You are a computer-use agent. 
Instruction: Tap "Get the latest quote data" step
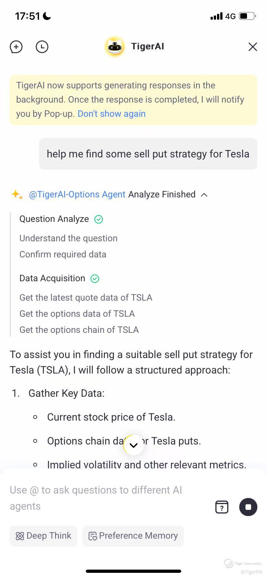click(x=86, y=298)
